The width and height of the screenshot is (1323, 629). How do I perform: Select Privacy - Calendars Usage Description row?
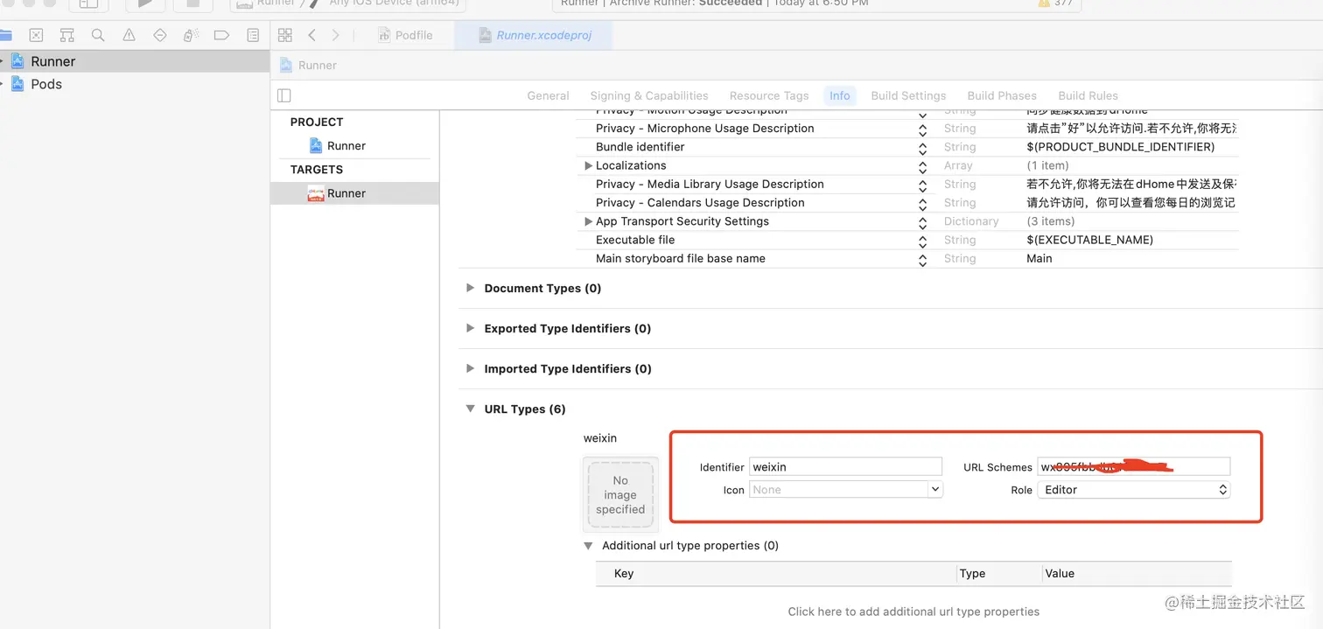click(907, 202)
